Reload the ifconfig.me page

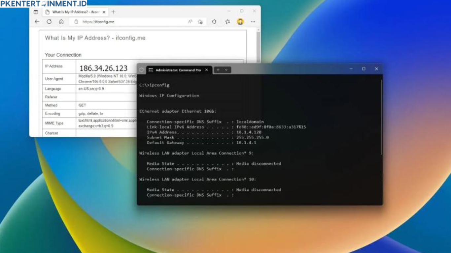[49, 22]
